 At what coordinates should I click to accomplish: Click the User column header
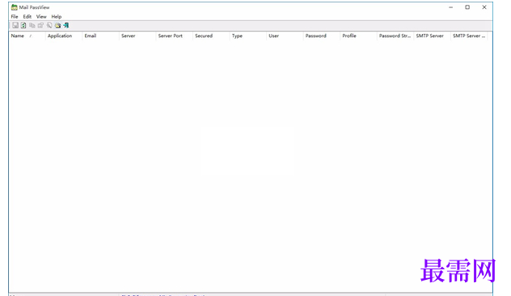tap(285, 36)
